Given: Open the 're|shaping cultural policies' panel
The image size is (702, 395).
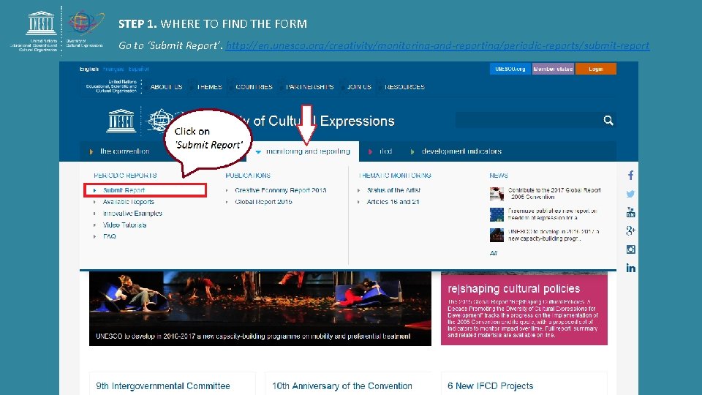Looking at the screenshot, I should pos(524,309).
